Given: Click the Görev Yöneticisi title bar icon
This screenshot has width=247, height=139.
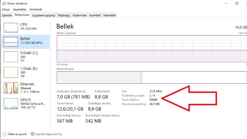Looking at the screenshot, I should [4, 3].
